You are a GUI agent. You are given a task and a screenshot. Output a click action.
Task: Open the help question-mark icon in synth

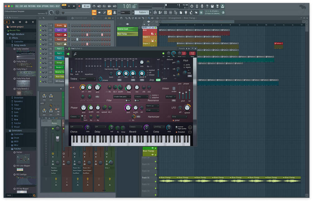pyautogui.click(x=190, y=127)
